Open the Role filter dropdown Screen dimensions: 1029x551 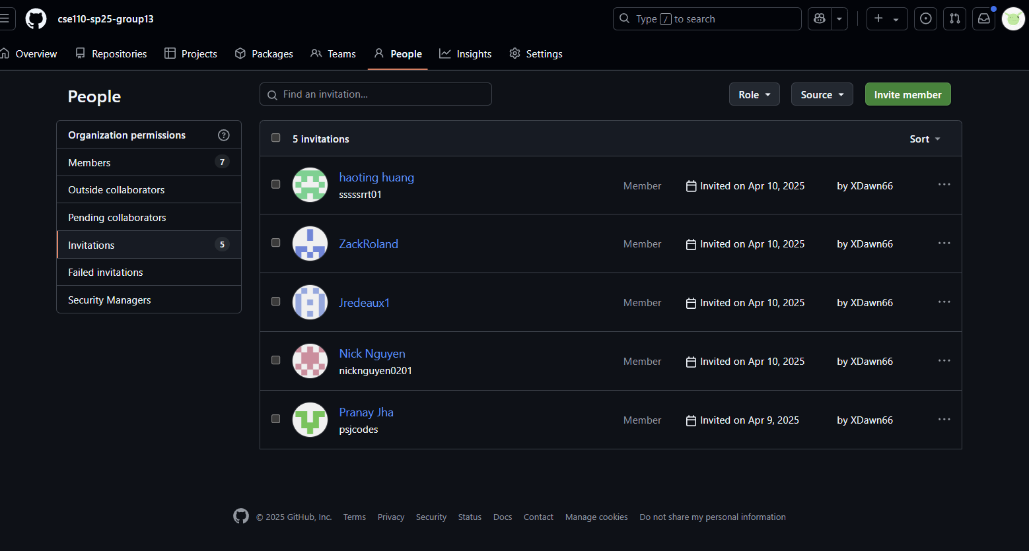click(754, 94)
